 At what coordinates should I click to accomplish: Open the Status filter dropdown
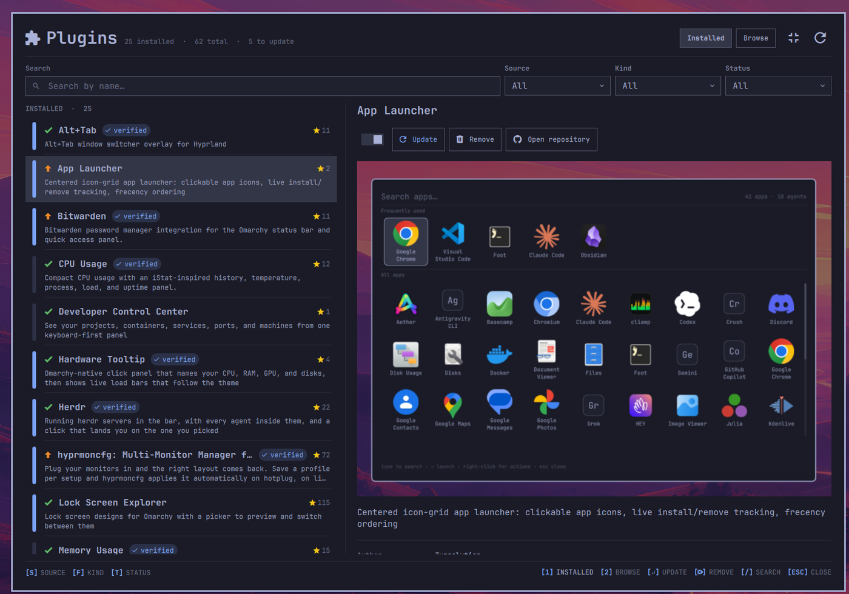tap(778, 86)
